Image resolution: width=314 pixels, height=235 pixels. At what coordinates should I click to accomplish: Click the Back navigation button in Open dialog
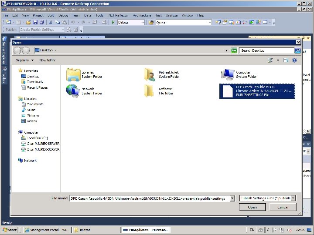click(17, 50)
